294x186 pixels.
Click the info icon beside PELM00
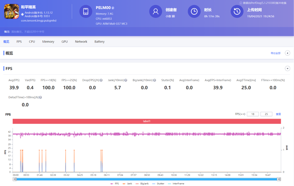pos(113,8)
